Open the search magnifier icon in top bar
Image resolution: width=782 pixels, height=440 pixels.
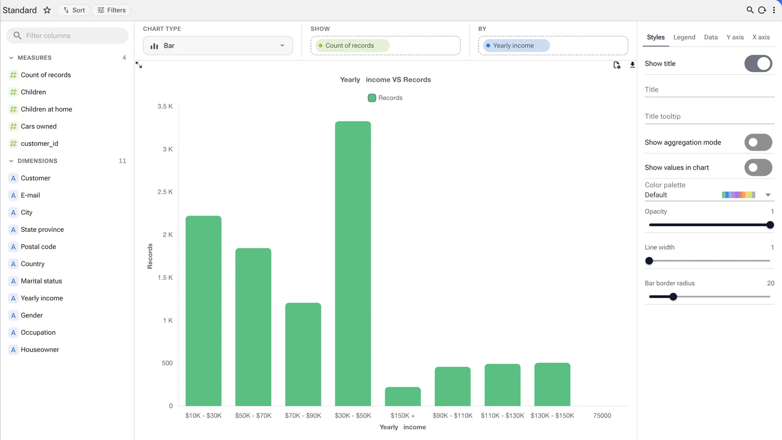pos(750,10)
